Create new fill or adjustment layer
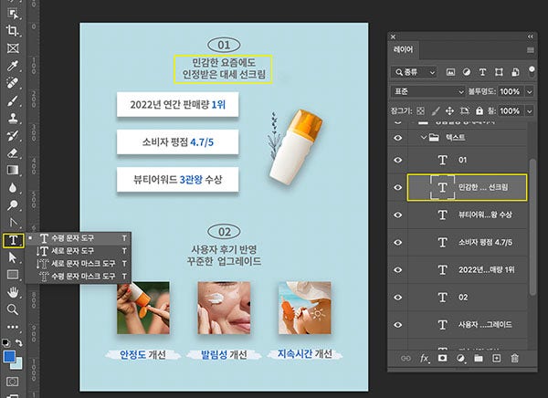This screenshot has width=548, height=398. point(460,358)
